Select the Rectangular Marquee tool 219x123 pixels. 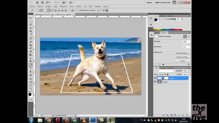(30, 21)
